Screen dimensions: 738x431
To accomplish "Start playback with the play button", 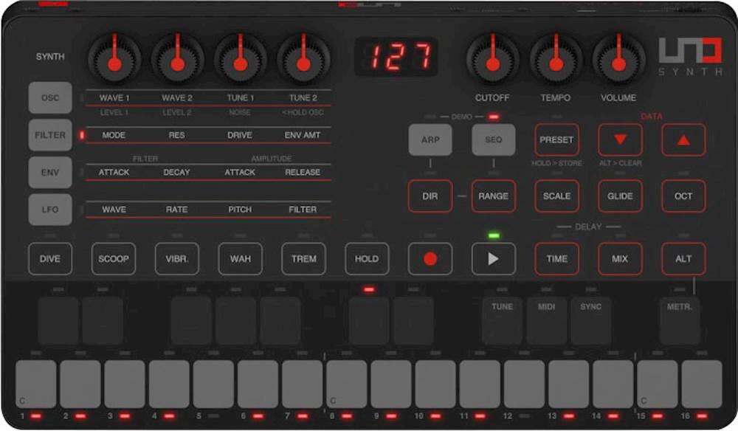I will 493,259.
